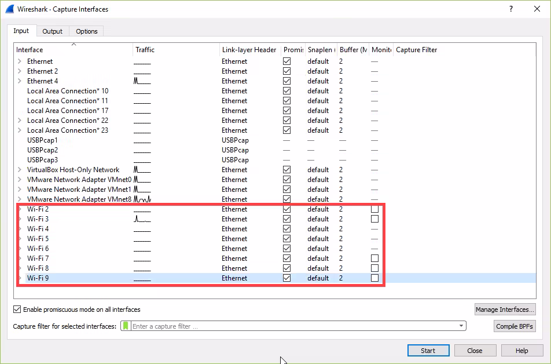Viewport: 551px width, 364px height.
Task: Sort by the Interface column header
Action: tap(74, 50)
